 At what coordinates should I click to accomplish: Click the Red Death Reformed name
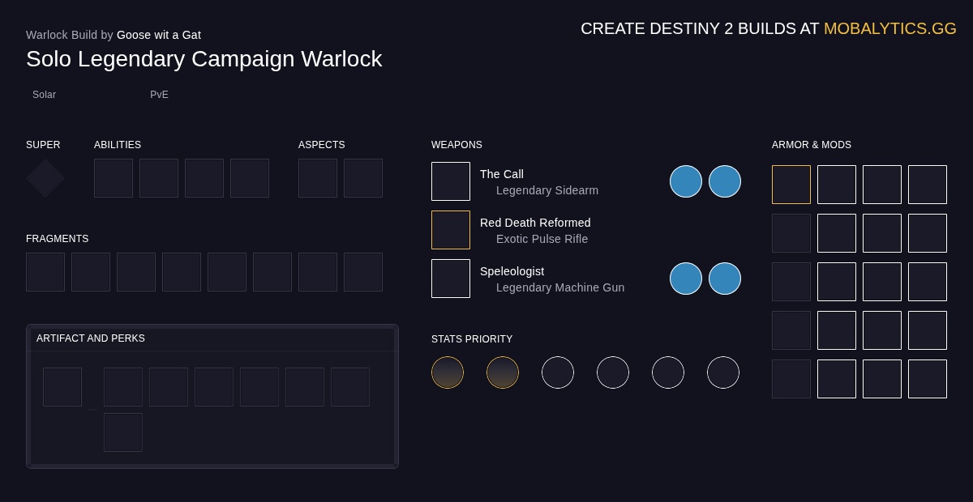point(535,223)
